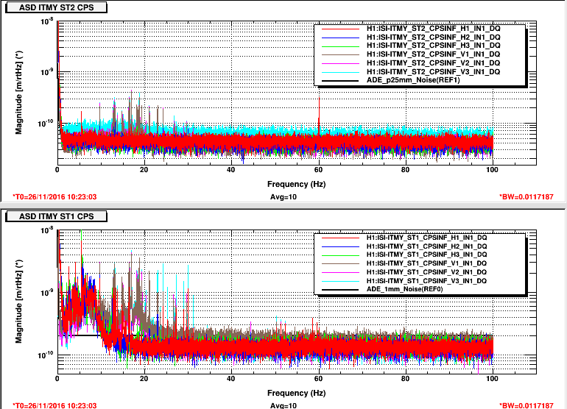Click legend entry H1:ISI-ITMY_ST1_CPSINF_H2_IN1_DQ
The image size is (567, 409).
pyautogui.click(x=426, y=246)
